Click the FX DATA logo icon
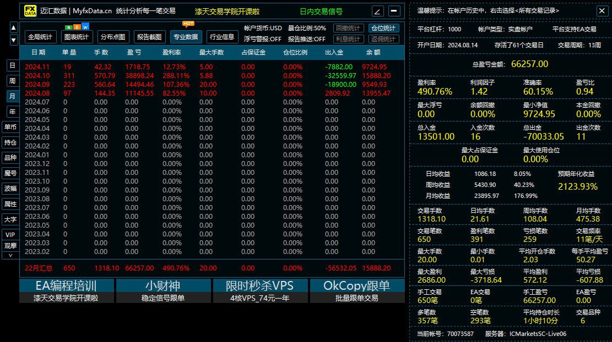Viewport: 612px width, 342px height. pyautogui.click(x=30, y=11)
